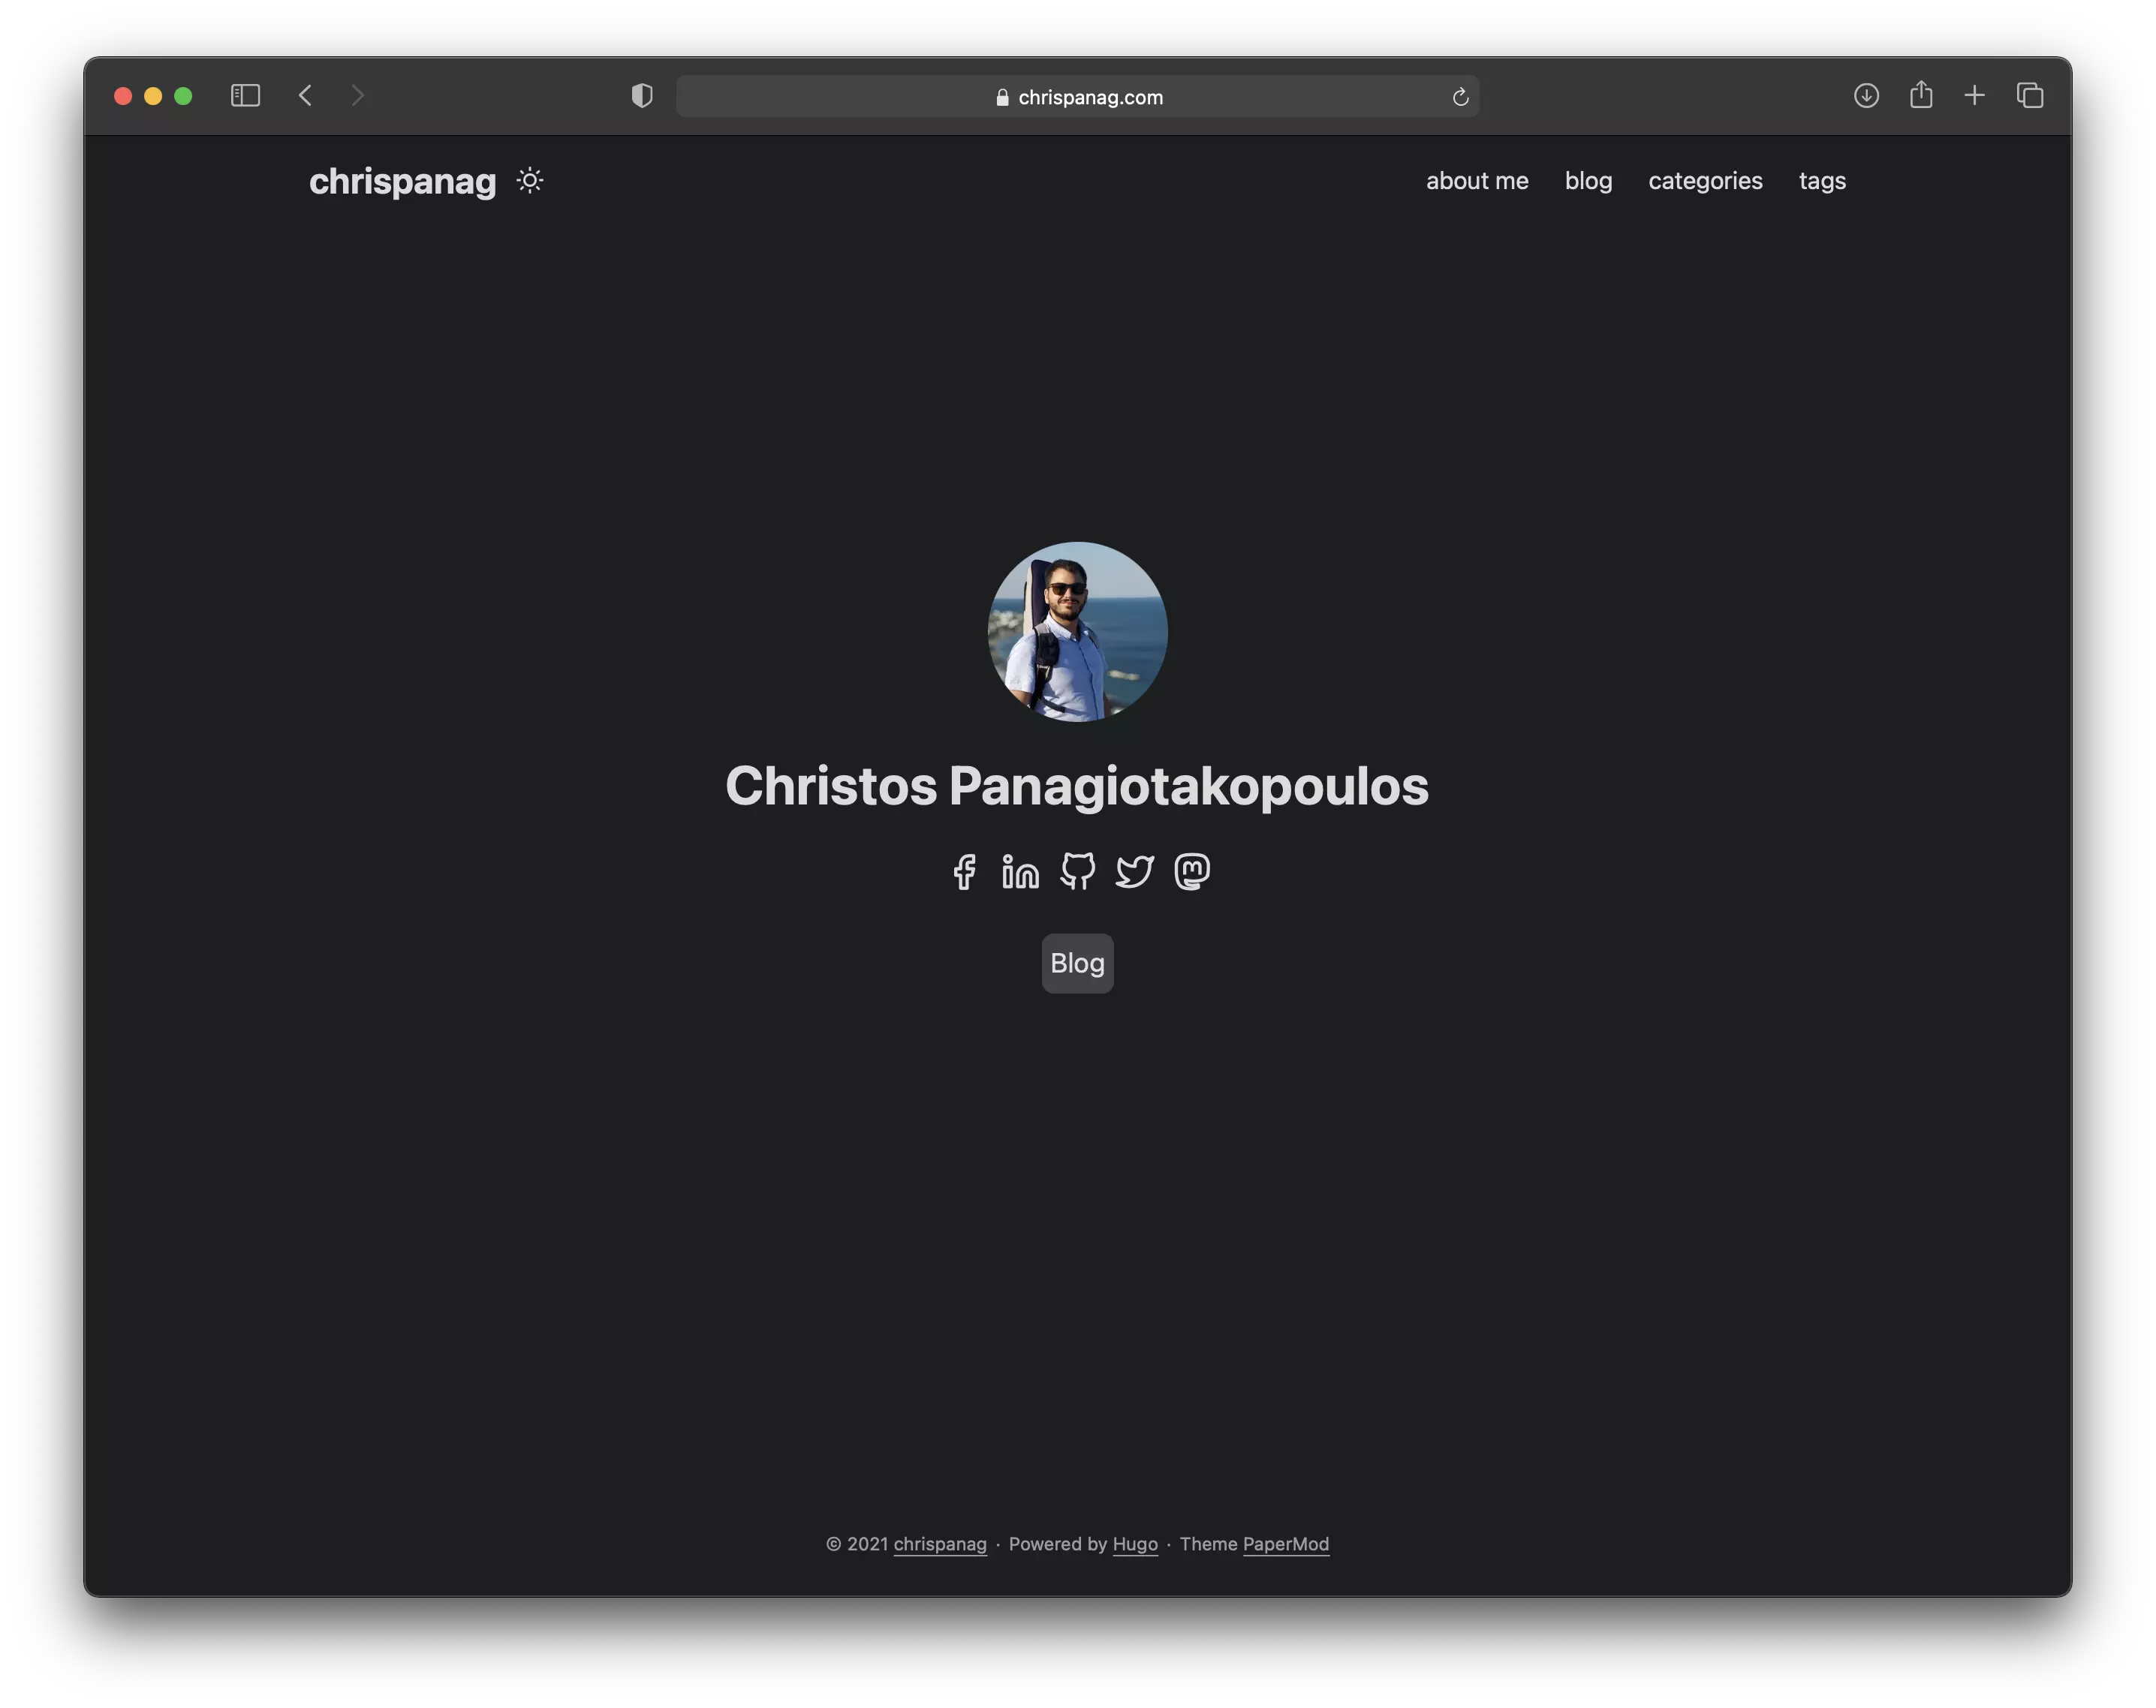Open a new tab with plus
This screenshot has height=1708, width=2156.
(x=1974, y=96)
